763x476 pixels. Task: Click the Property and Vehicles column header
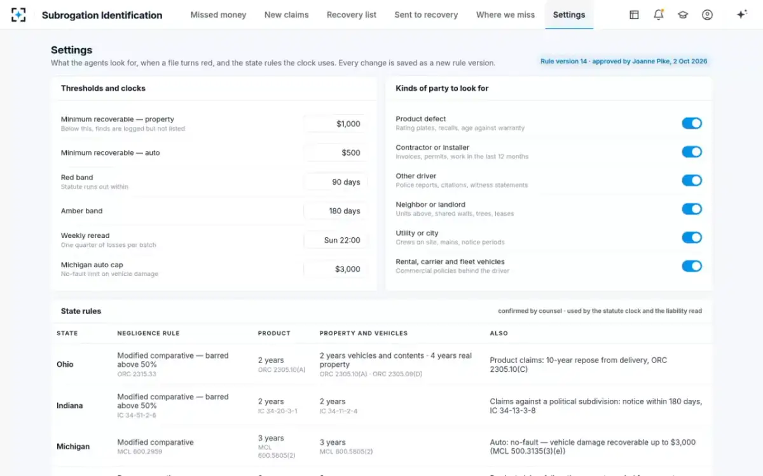click(x=364, y=333)
